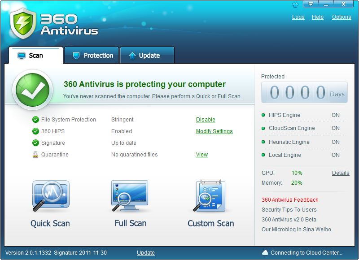This screenshot has height=260, width=359.
Task: Click the Quarantine padlock icon
Action: pos(35,155)
